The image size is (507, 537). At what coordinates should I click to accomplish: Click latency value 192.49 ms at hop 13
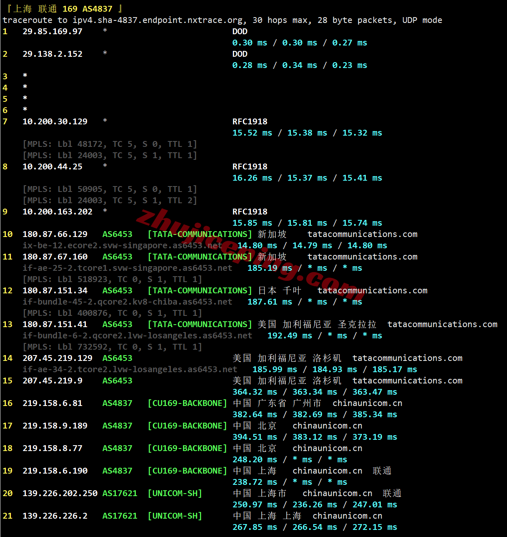point(290,335)
